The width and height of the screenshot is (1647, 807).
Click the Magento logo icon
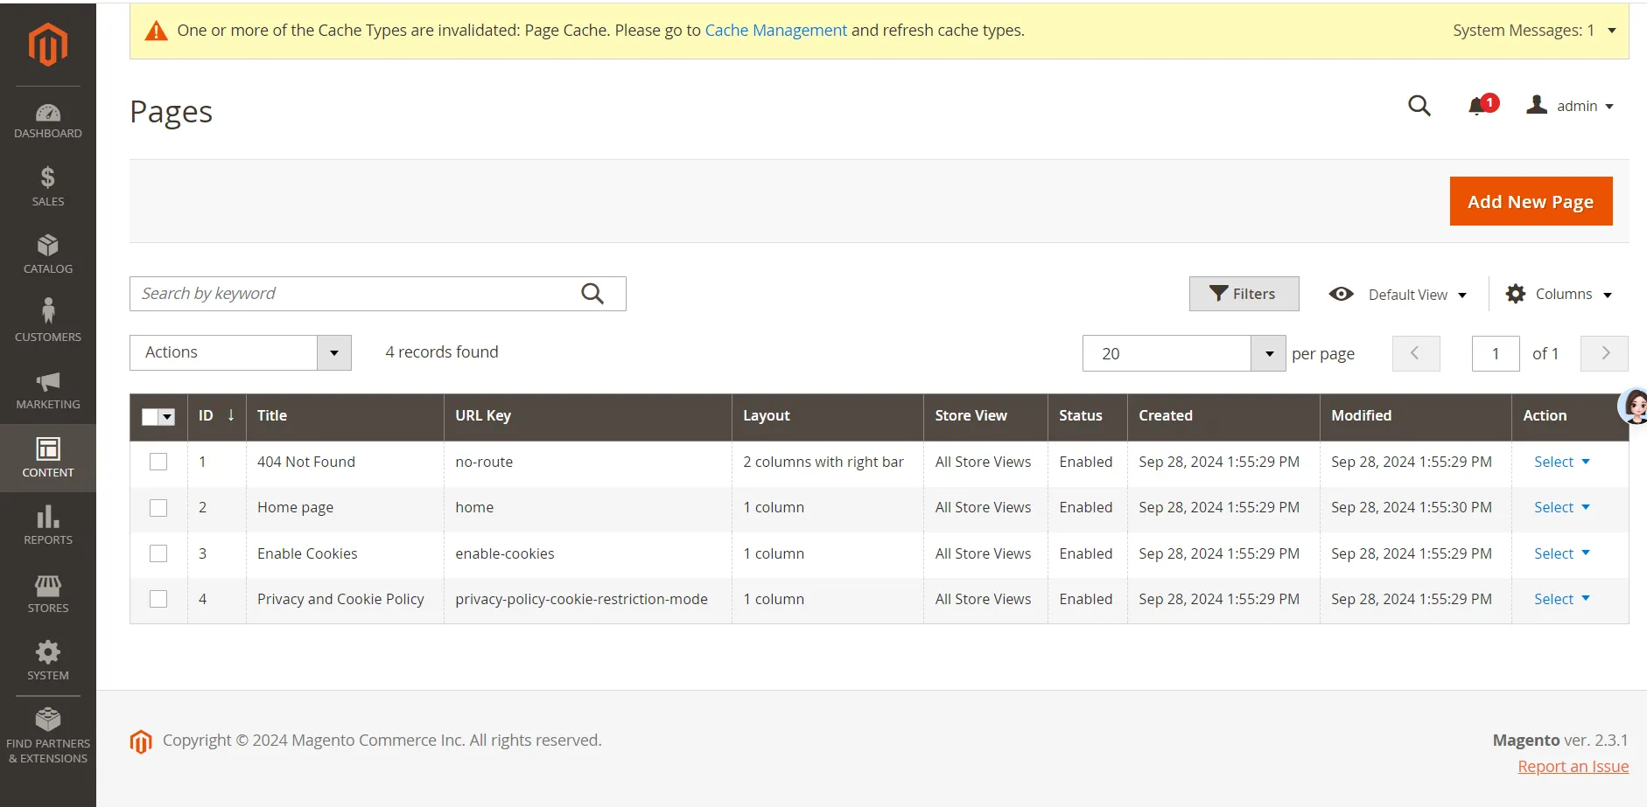tap(48, 44)
